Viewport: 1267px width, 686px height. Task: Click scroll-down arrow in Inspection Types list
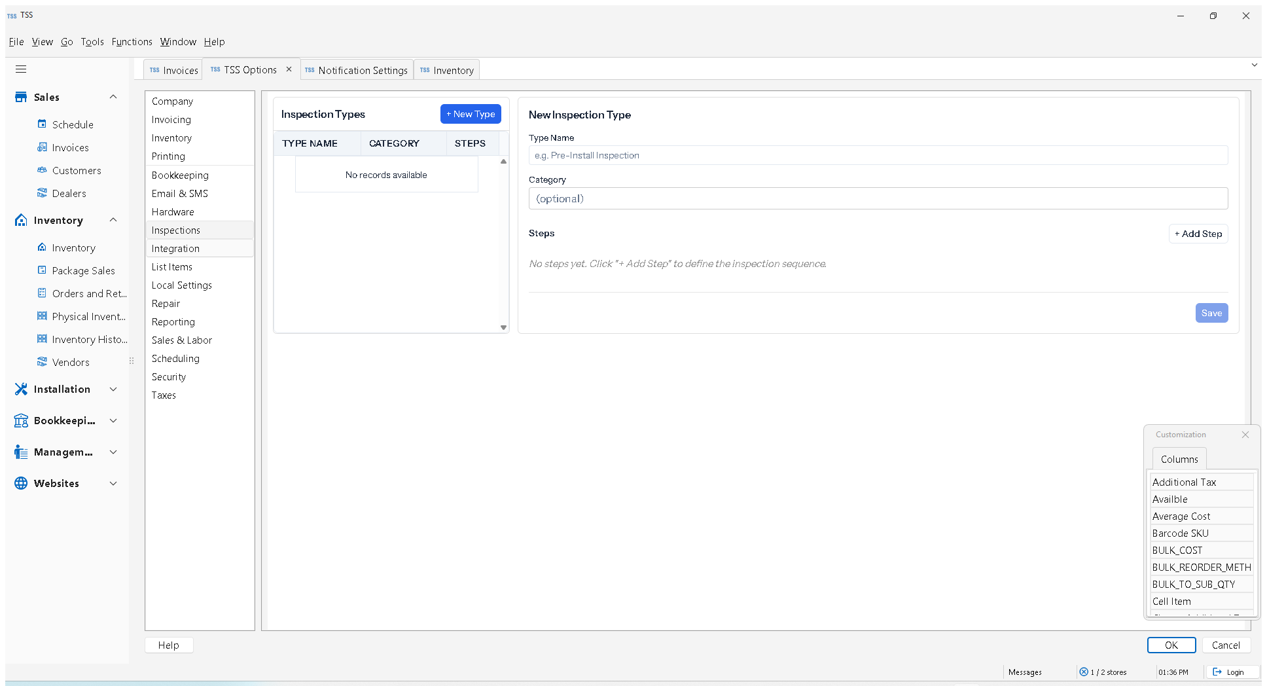(504, 327)
